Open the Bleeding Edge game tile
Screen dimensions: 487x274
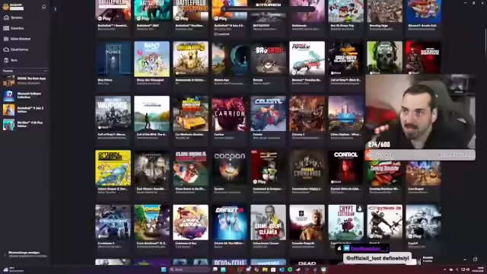coord(384,15)
